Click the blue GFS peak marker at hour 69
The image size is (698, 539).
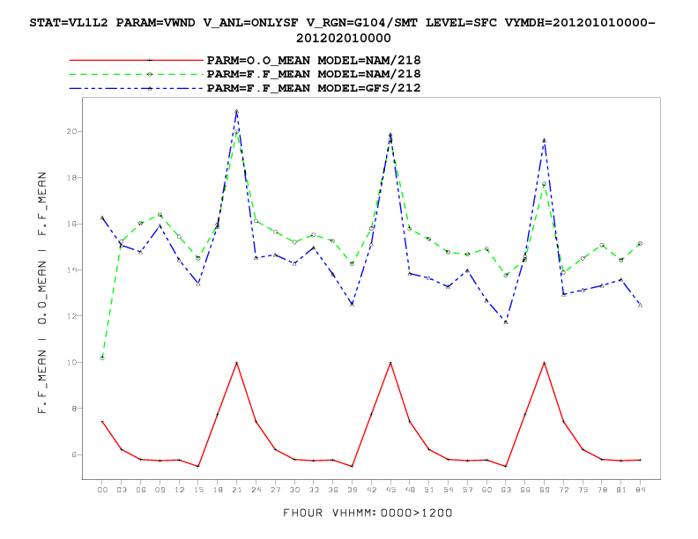pos(544,140)
